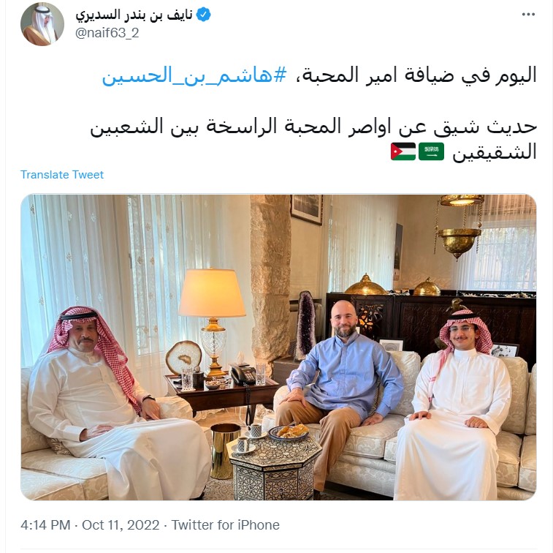Click the first line of tweet text
553x553 pixels.
pyautogui.click(x=319, y=75)
